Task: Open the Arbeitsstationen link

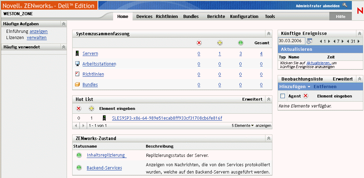Action: pos(99,64)
